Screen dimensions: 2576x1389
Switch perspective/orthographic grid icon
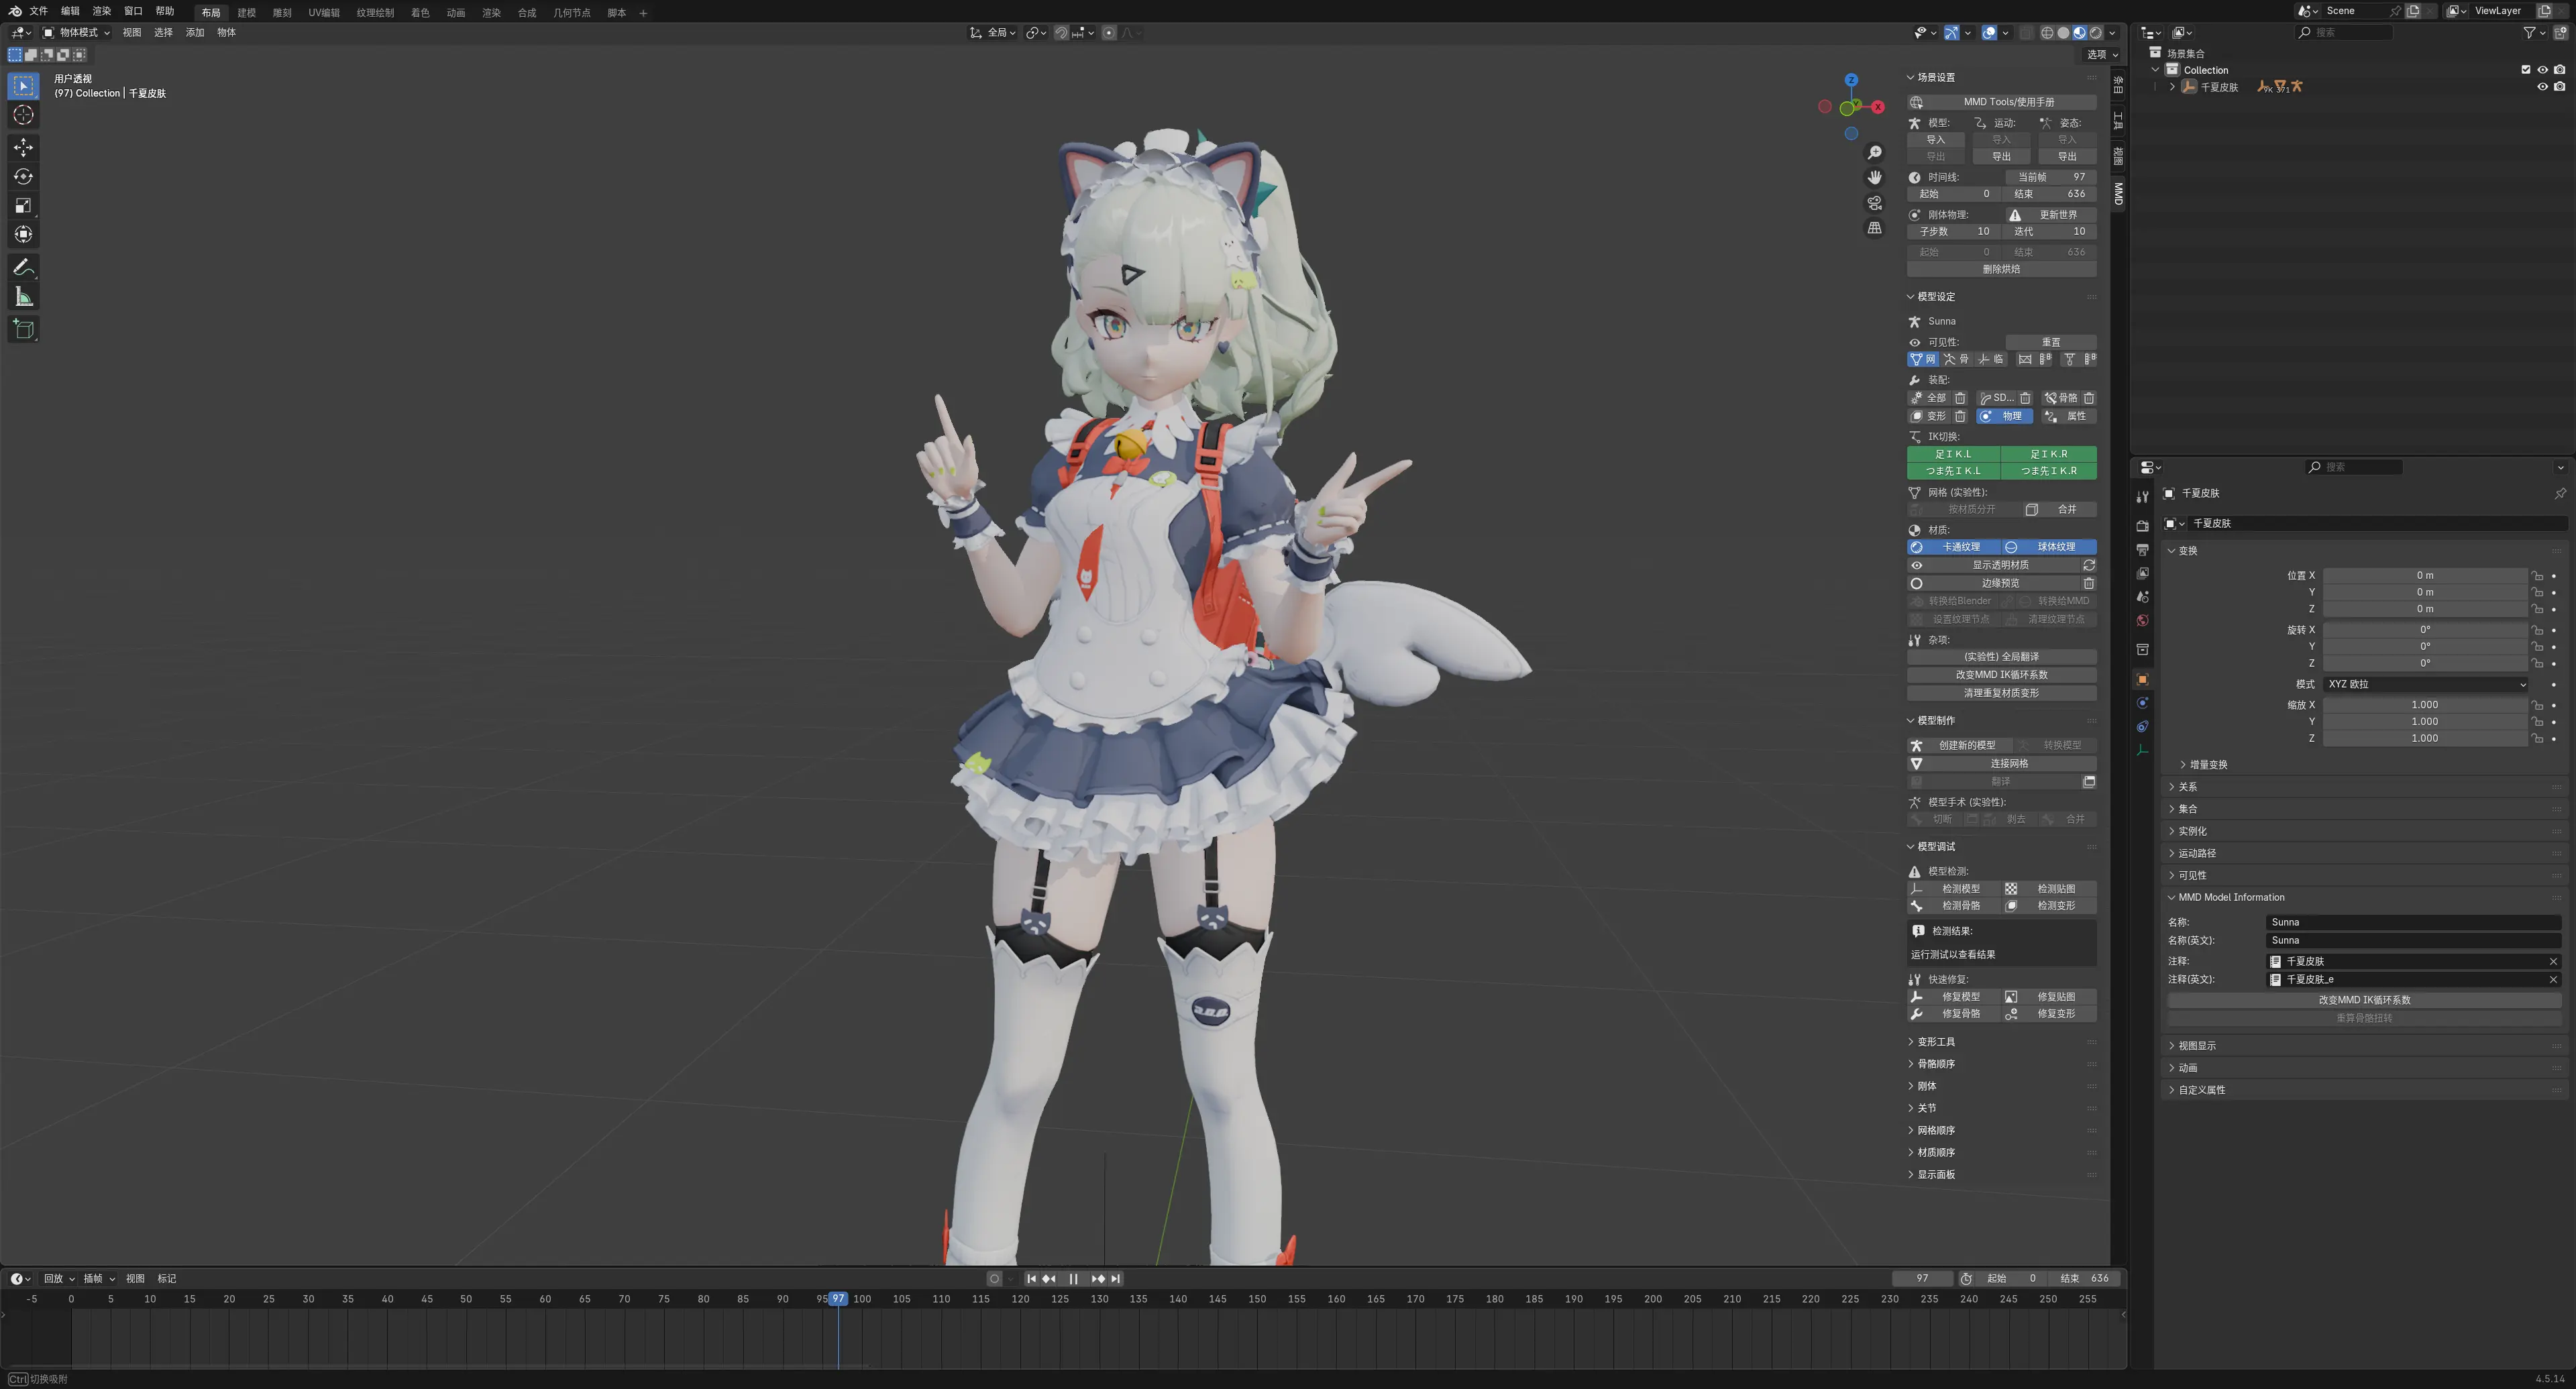[1874, 229]
